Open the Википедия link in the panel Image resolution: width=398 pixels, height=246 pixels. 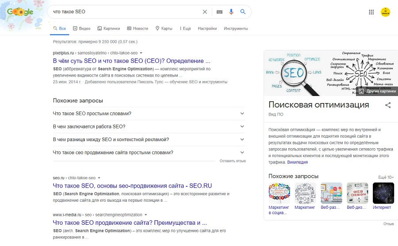pyautogui.click(x=297, y=162)
